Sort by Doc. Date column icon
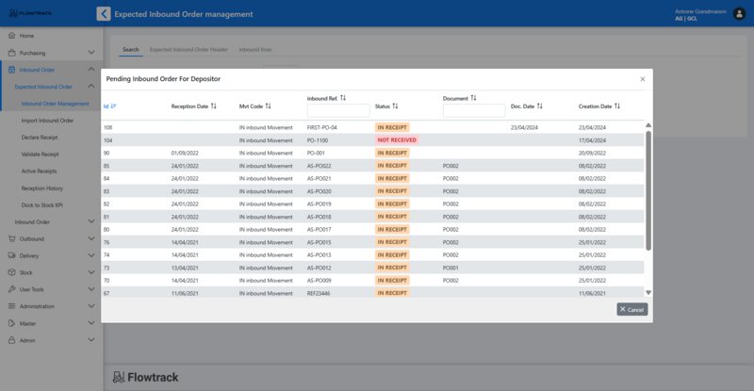 pyautogui.click(x=539, y=106)
